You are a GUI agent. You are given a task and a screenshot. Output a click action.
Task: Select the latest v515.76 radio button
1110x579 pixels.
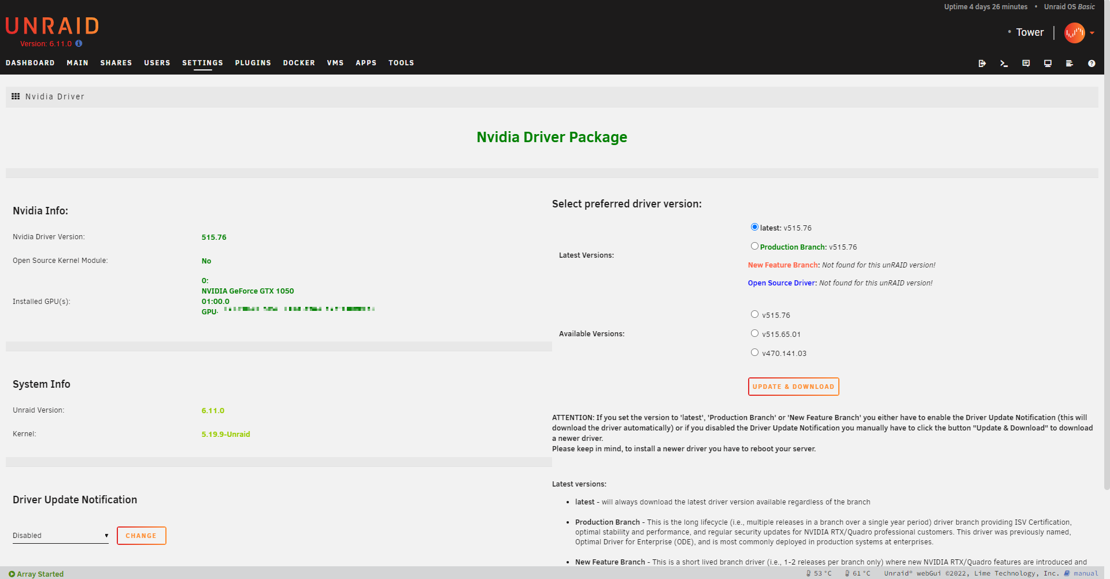[754, 227]
